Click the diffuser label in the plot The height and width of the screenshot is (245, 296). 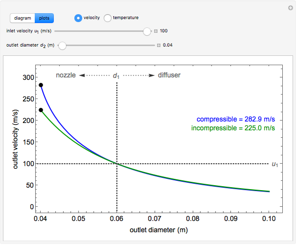(x=169, y=75)
